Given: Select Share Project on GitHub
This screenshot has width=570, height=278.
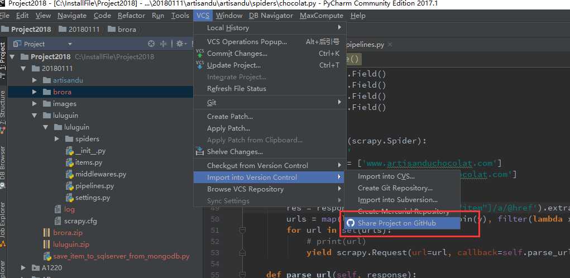Looking at the screenshot, I should pos(402,223).
